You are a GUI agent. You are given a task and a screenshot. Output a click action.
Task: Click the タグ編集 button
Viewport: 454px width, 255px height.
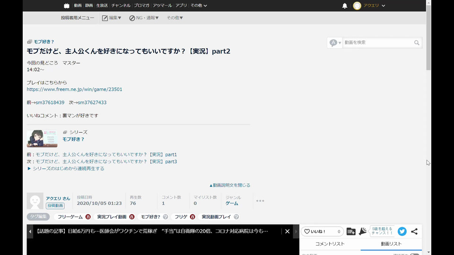click(x=38, y=217)
